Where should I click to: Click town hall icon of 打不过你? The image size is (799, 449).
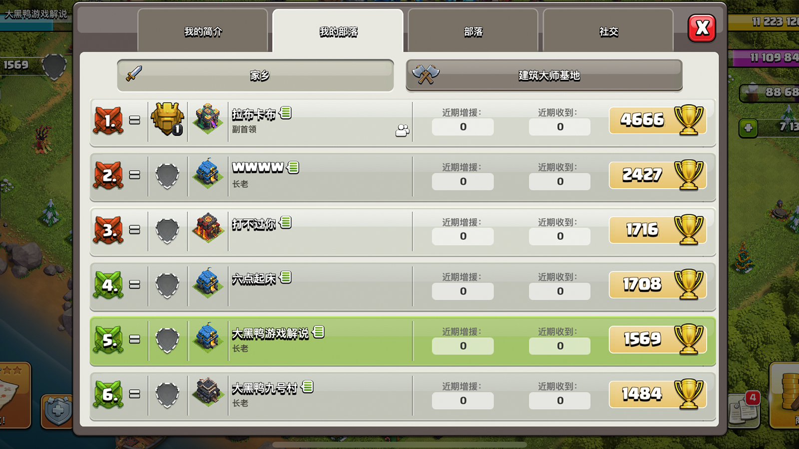(x=208, y=228)
